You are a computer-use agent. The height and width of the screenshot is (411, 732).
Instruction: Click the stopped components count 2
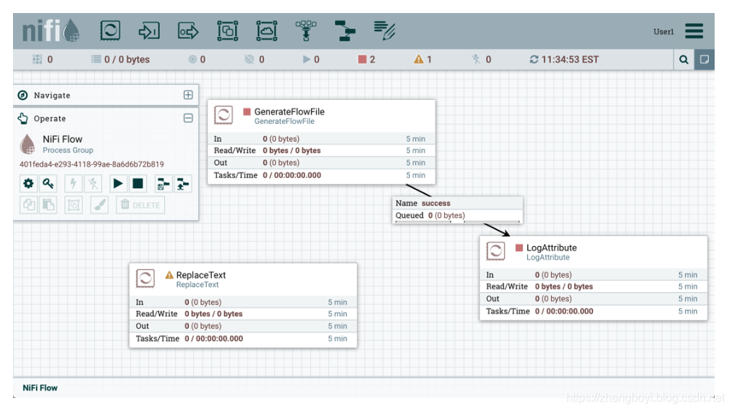[367, 59]
